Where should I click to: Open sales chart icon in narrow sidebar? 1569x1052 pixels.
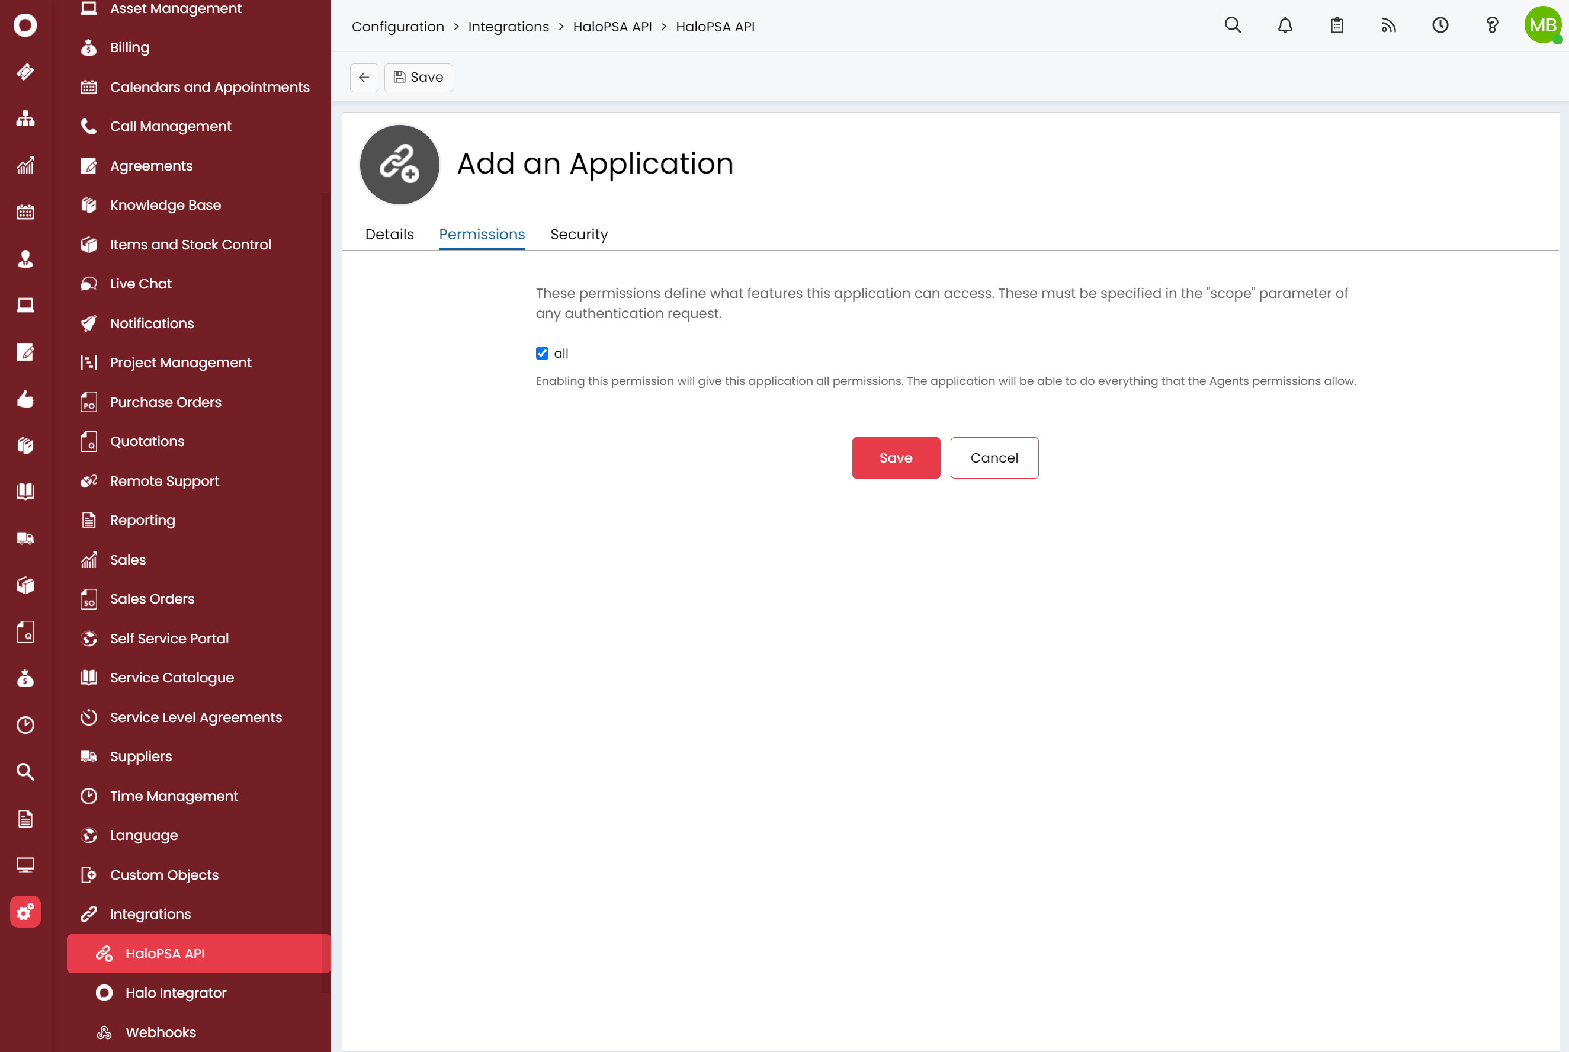[25, 165]
